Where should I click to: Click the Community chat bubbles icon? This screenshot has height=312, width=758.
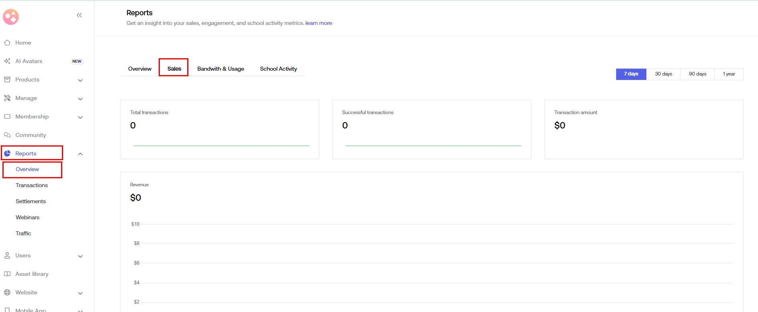(7, 135)
